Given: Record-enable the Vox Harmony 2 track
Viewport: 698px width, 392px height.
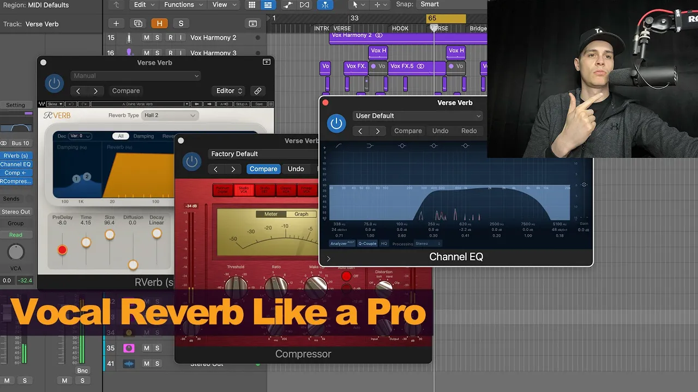Looking at the screenshot, I should [x=170, y=38].
